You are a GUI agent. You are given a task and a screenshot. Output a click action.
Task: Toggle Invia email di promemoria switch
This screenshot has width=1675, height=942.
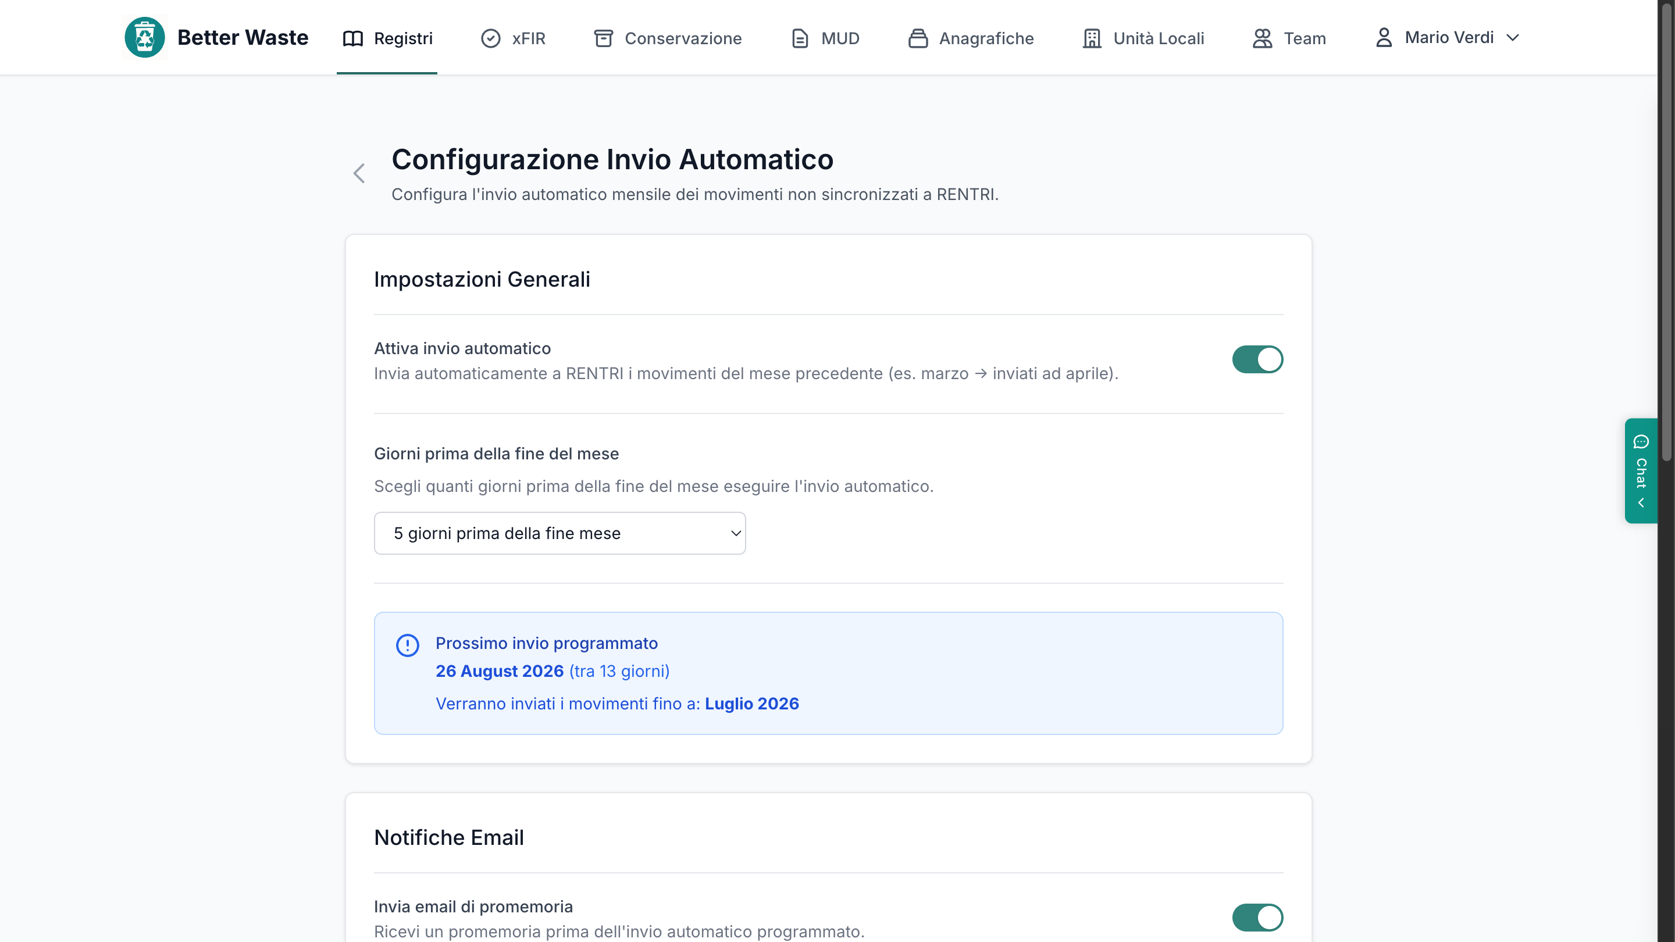[1257, 918]
